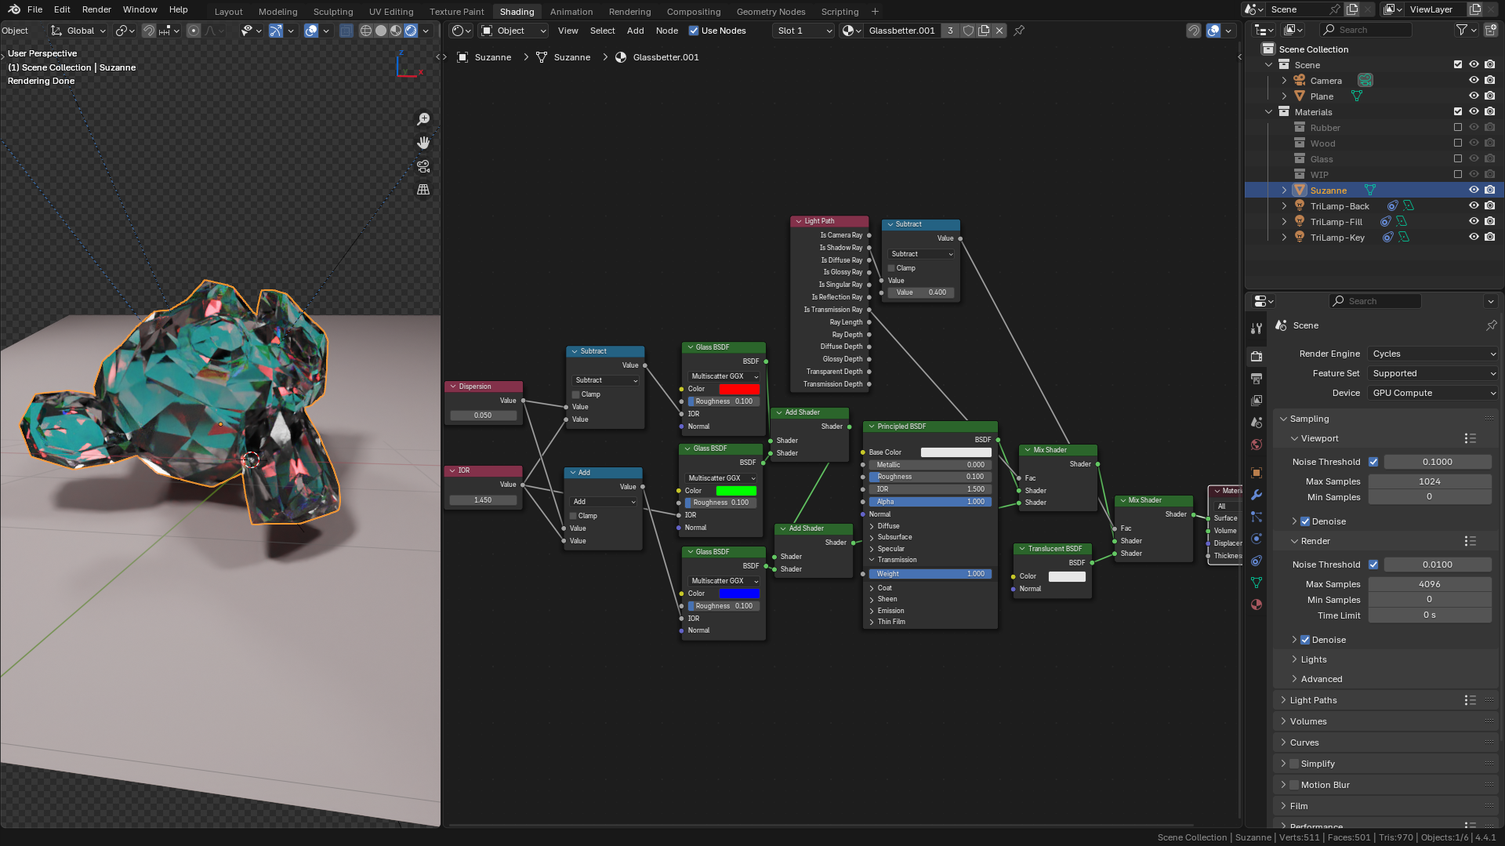Click the pan hand icon in viewport
The width and height of the screenshot is (1505, 846).
423,143
